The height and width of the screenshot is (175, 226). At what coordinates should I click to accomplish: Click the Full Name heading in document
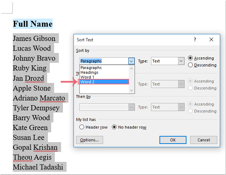pyautogui.click(x=33, y=24)
